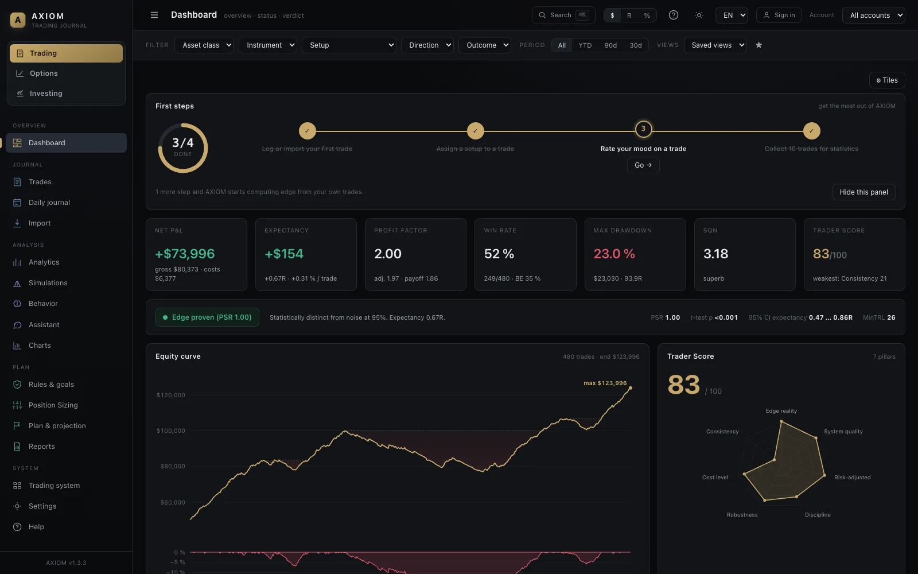
Task: Open the Setup filter dropdown
Action: click(x=349, y=45)
